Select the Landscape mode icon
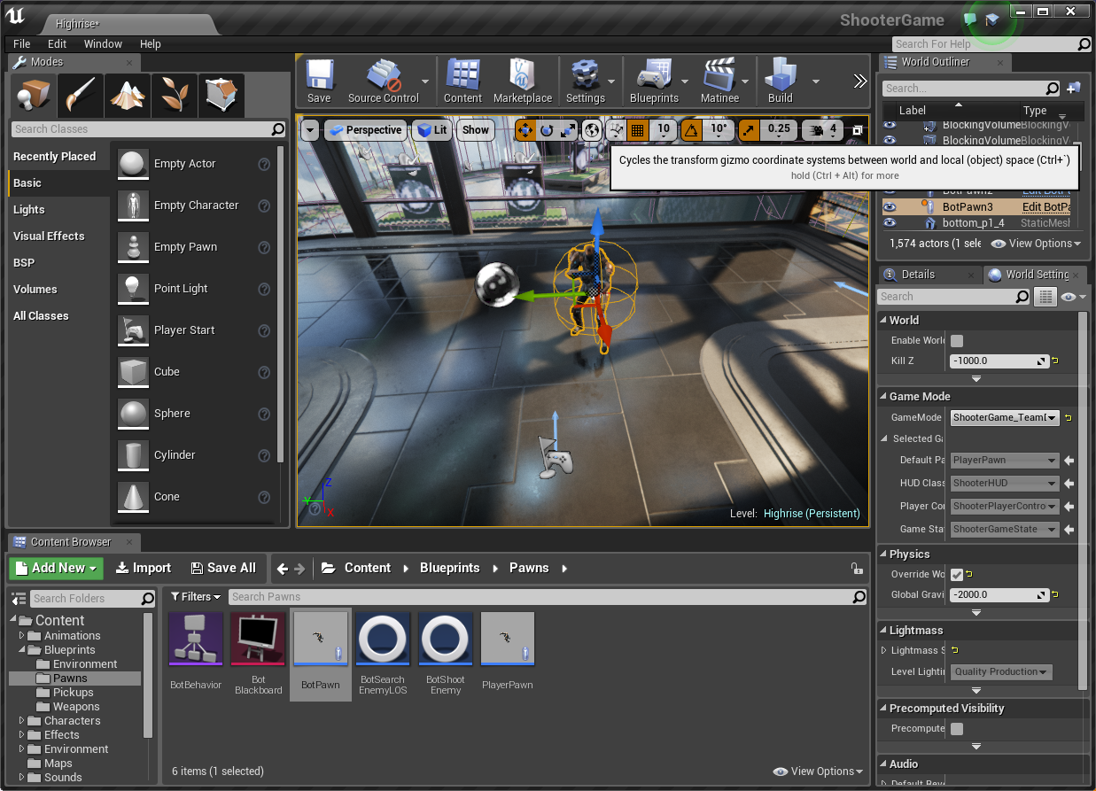The height and width of the screenshot is (791, 1096). tap(128, 94)
